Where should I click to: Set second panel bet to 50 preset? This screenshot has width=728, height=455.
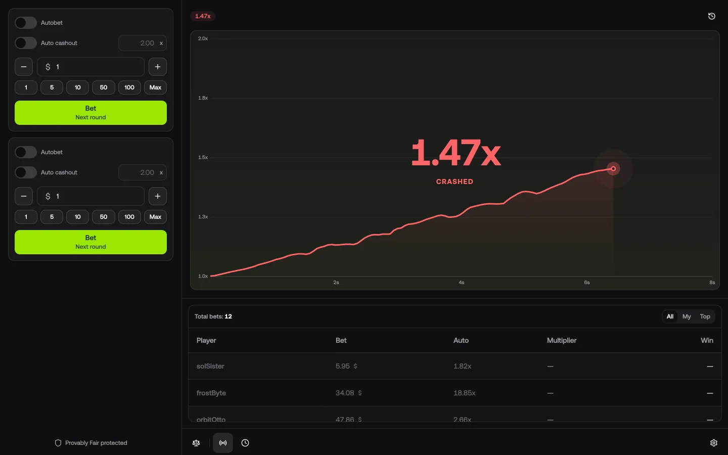click(x=104, y=217)
